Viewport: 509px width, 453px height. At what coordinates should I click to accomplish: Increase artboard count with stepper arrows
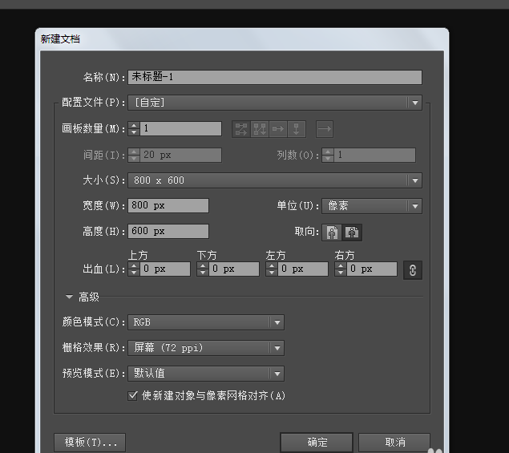click(134, 125)
